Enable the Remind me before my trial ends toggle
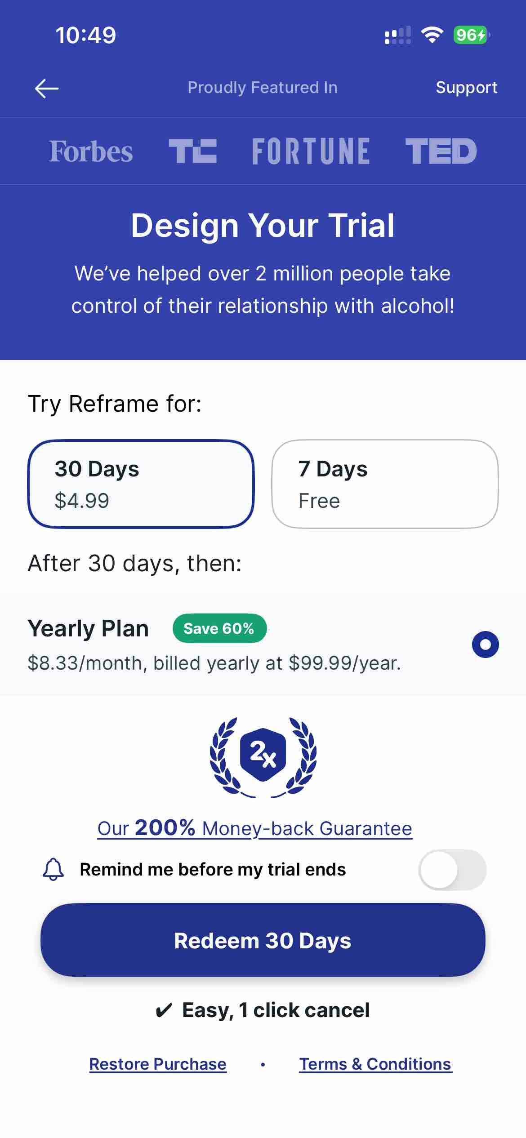Image resolution: width=526 pixels, height=1138 pixels. point(452,869)
